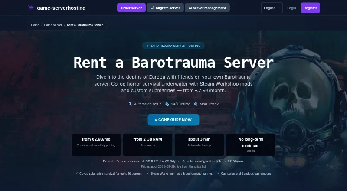This screenshot has width=347, height=191.
Task: Click Co-op submarine survival feature text
Action: click(111, 174)
